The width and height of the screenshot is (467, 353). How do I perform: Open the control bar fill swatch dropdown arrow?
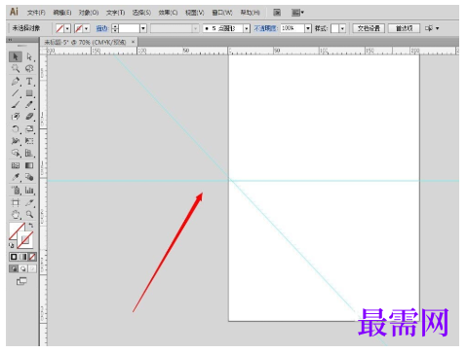click(x=67, y=28)
